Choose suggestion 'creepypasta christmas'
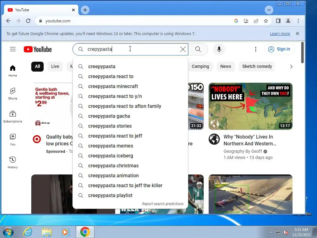 tap(130, 166)
